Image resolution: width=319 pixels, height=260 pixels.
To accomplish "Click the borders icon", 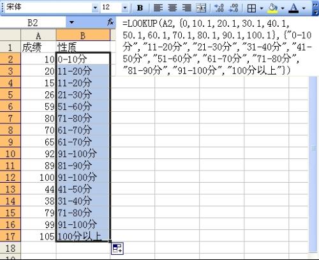I will [x=251, y=8].
